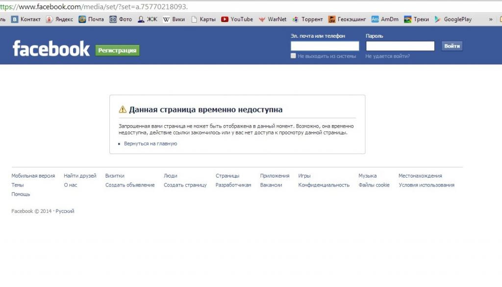Open the Файлы cookie footer link

[x=374, y=185]
